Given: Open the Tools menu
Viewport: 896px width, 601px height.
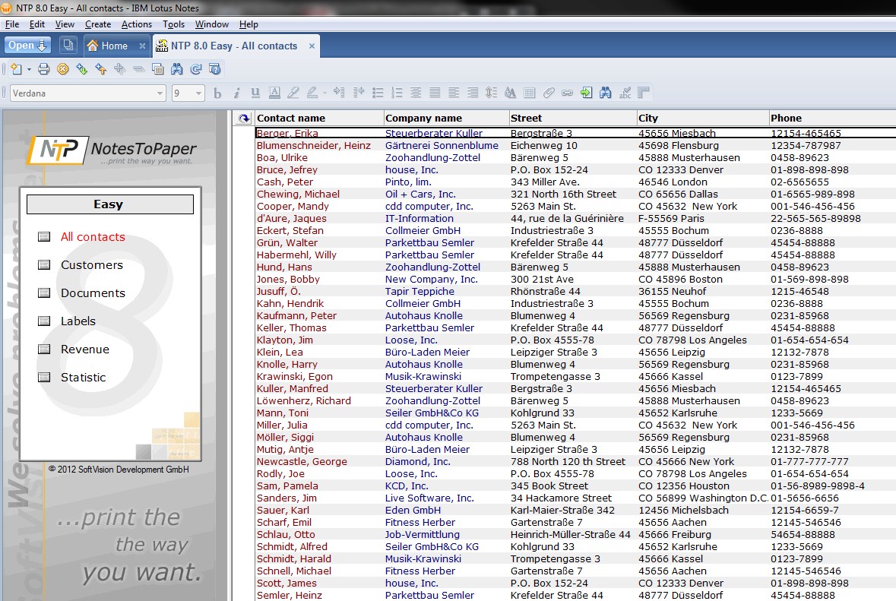Looking at the screenshot, I should tap(173, 24).
